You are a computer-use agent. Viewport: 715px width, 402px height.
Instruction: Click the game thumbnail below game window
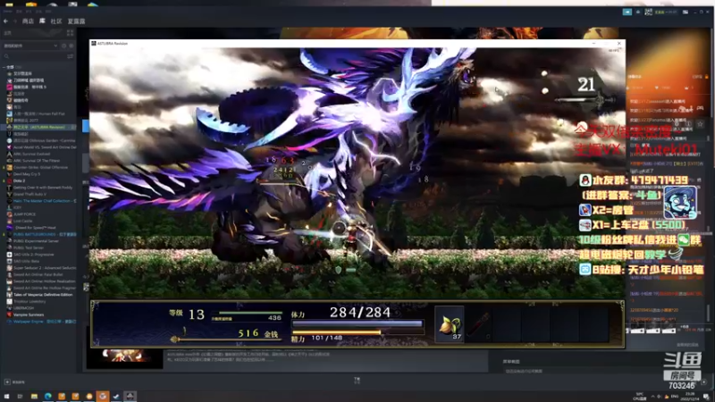124,358
